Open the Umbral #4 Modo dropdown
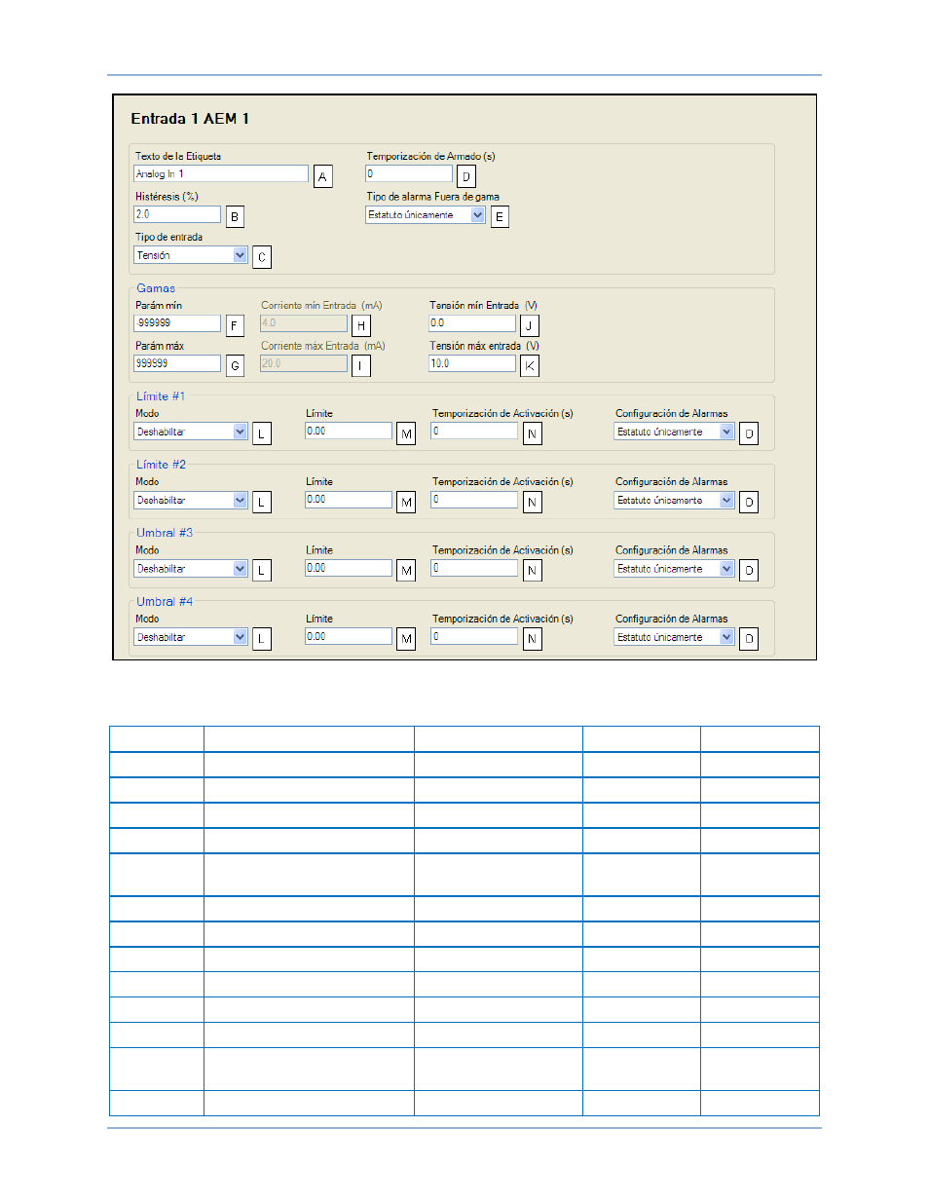This screenshot has width=929, height=1203. point(191,637)
